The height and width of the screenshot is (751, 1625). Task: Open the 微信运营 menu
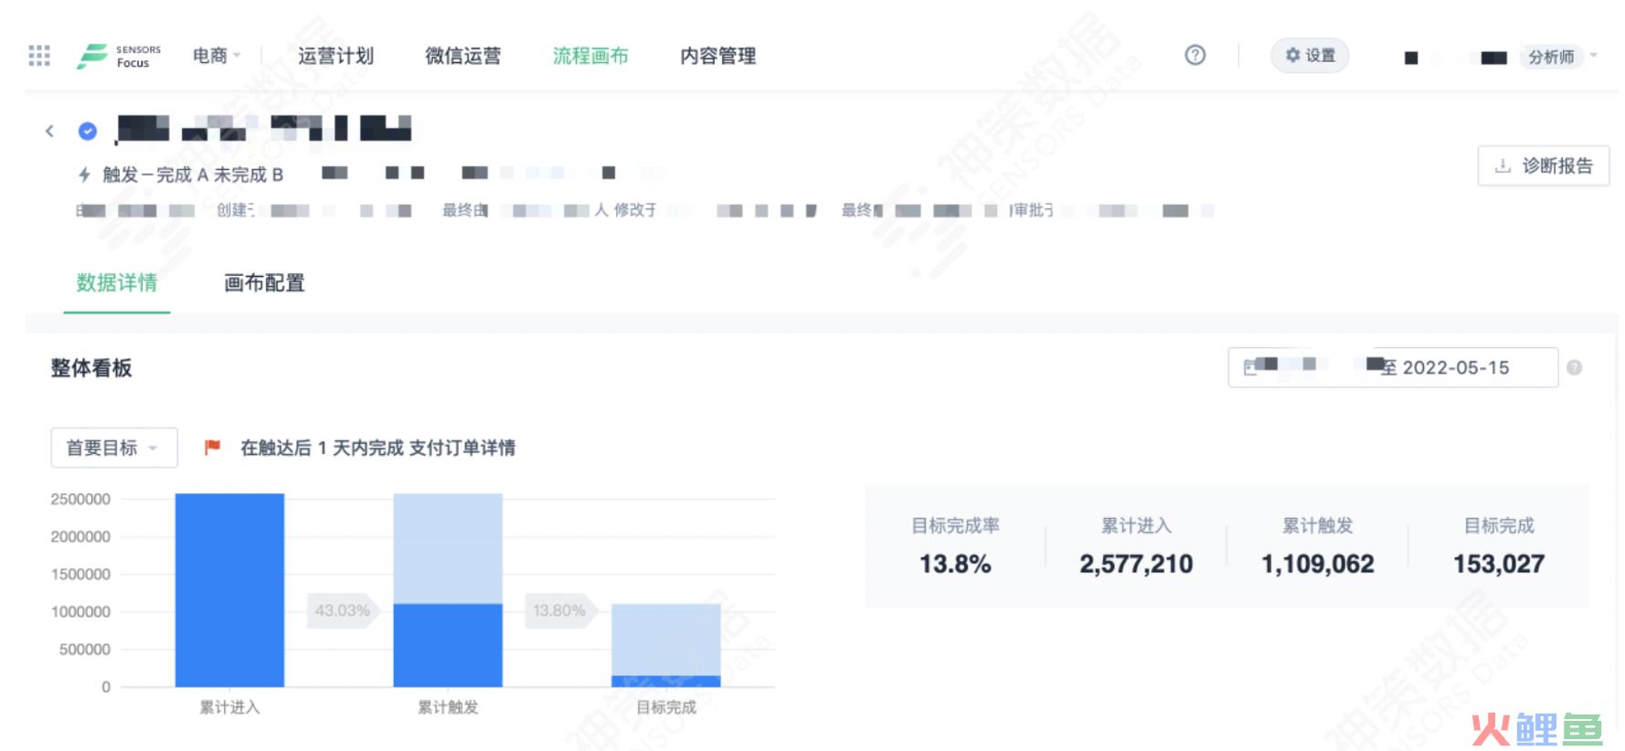tap(462, 56)
